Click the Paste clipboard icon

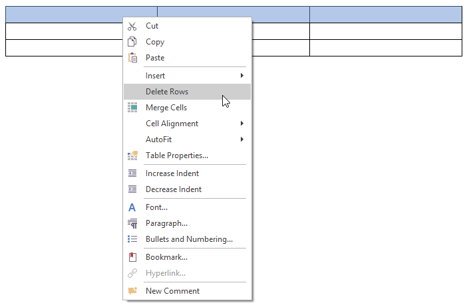[x=132, y=58]
